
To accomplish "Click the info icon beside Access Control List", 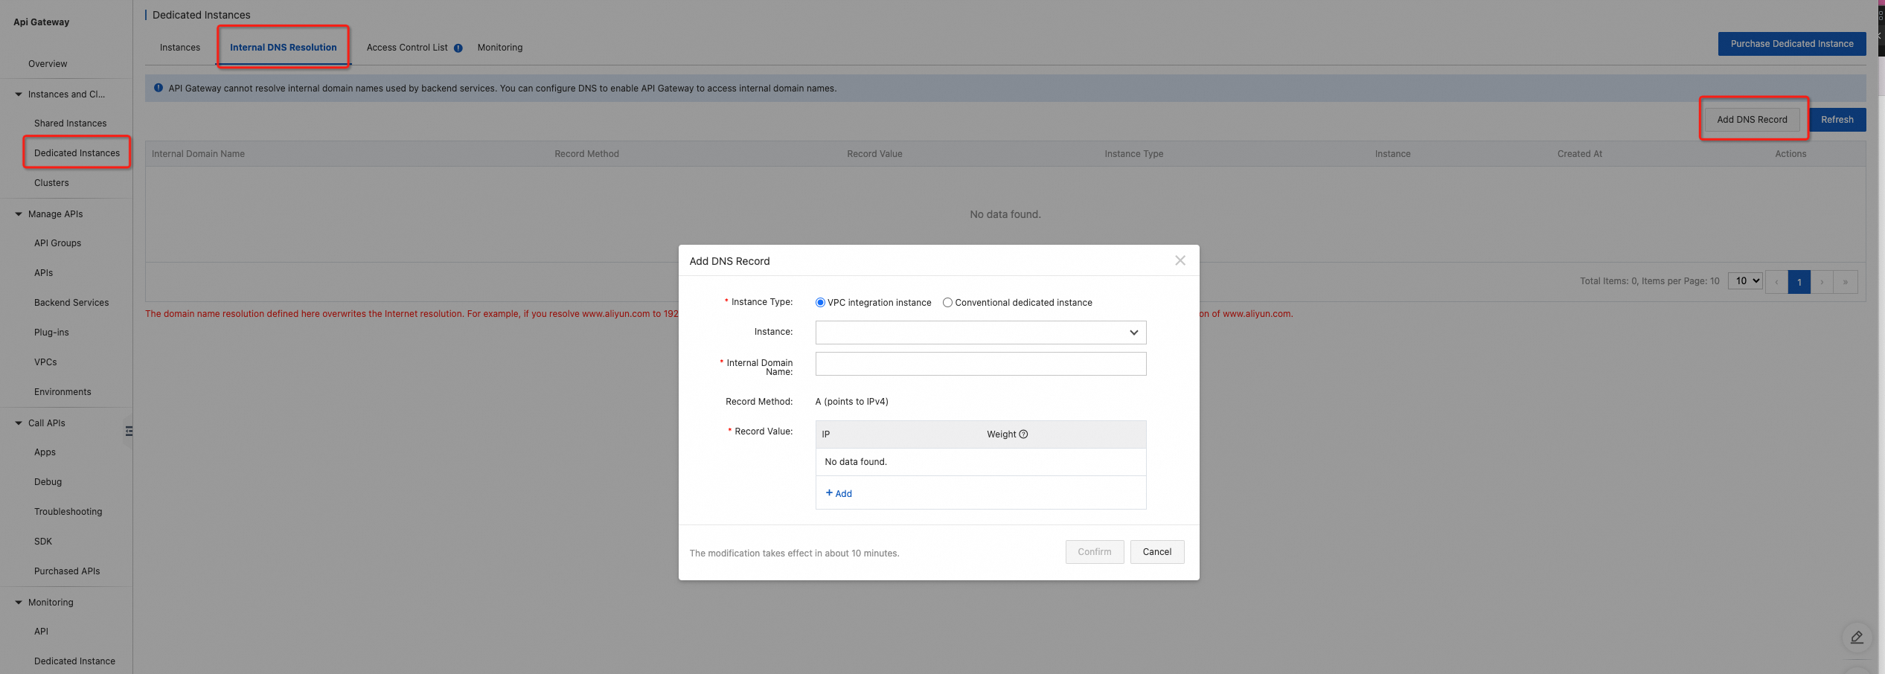I will pos(458,48).
